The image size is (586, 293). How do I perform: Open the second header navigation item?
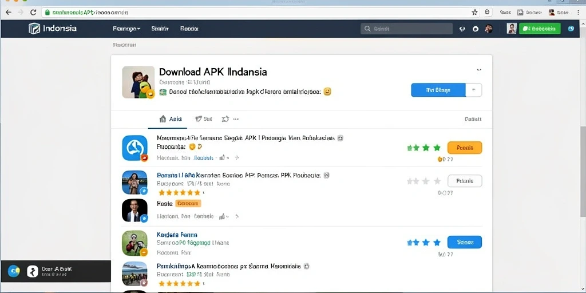160,29
